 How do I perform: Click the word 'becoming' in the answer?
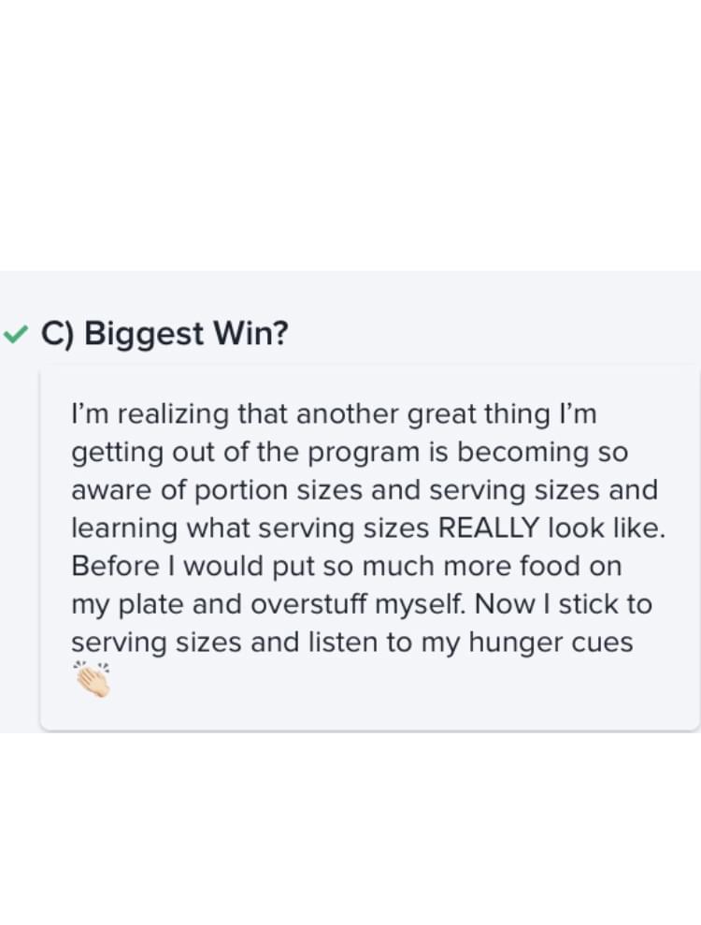(x=523, y=454)
